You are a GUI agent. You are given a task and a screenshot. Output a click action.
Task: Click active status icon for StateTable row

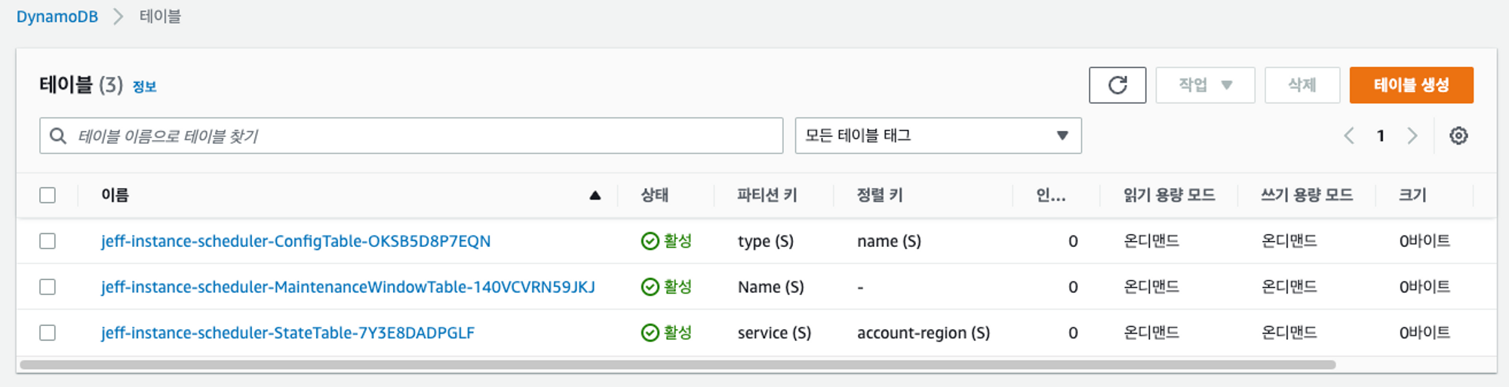650,333
